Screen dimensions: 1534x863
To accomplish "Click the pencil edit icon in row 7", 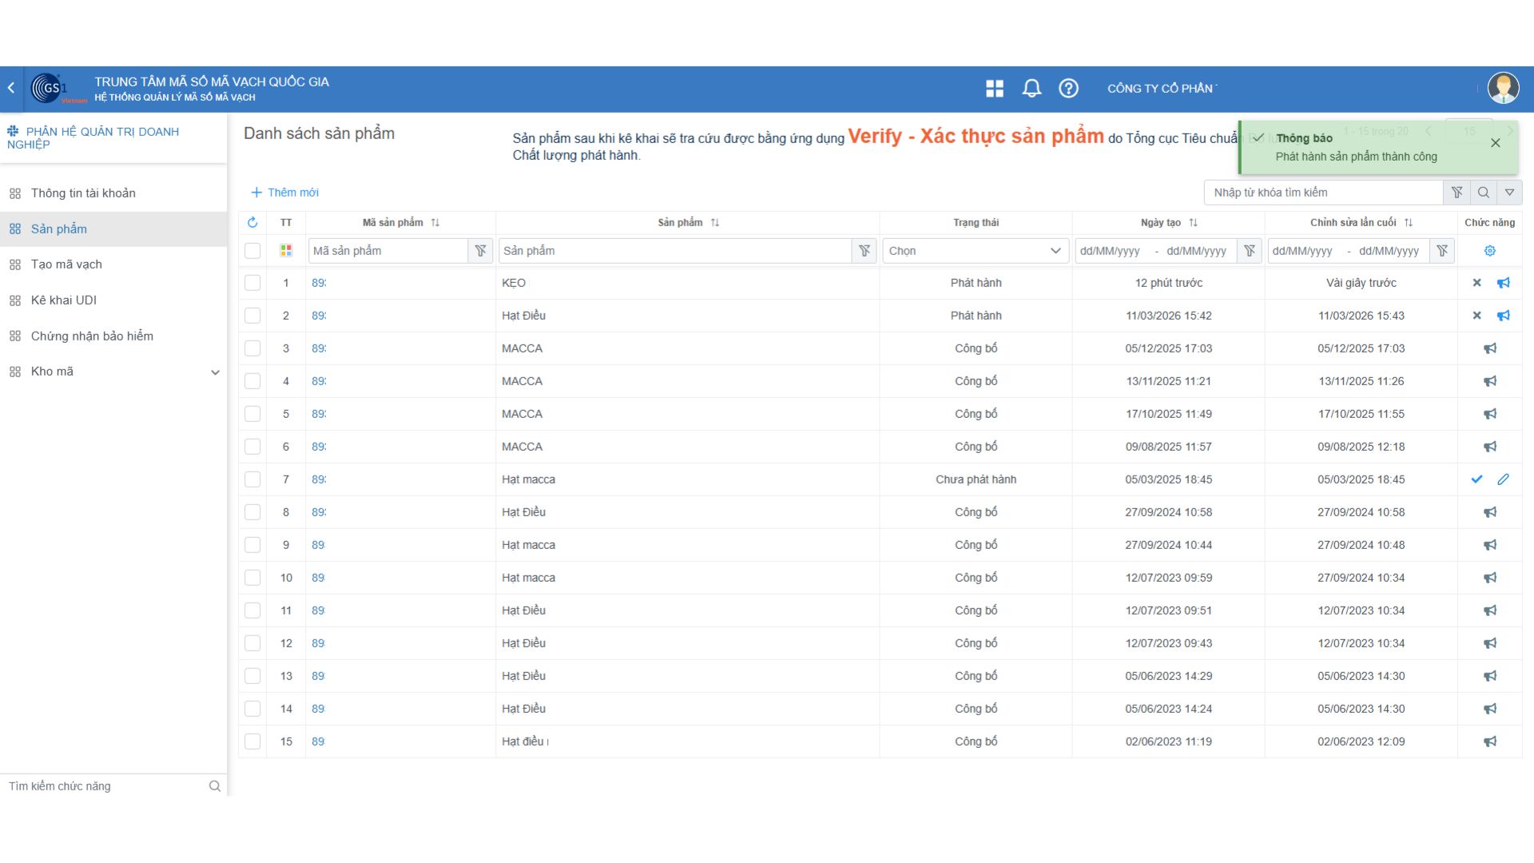I will (x=1503, y=479).
